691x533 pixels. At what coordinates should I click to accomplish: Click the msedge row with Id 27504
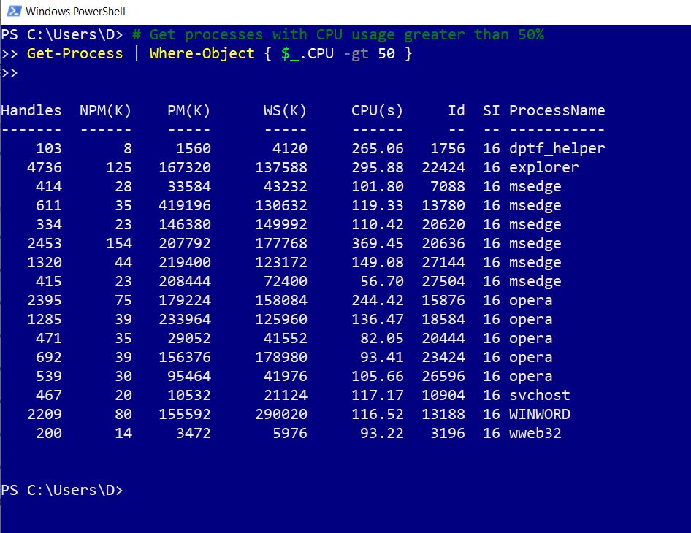coord(535,282)
